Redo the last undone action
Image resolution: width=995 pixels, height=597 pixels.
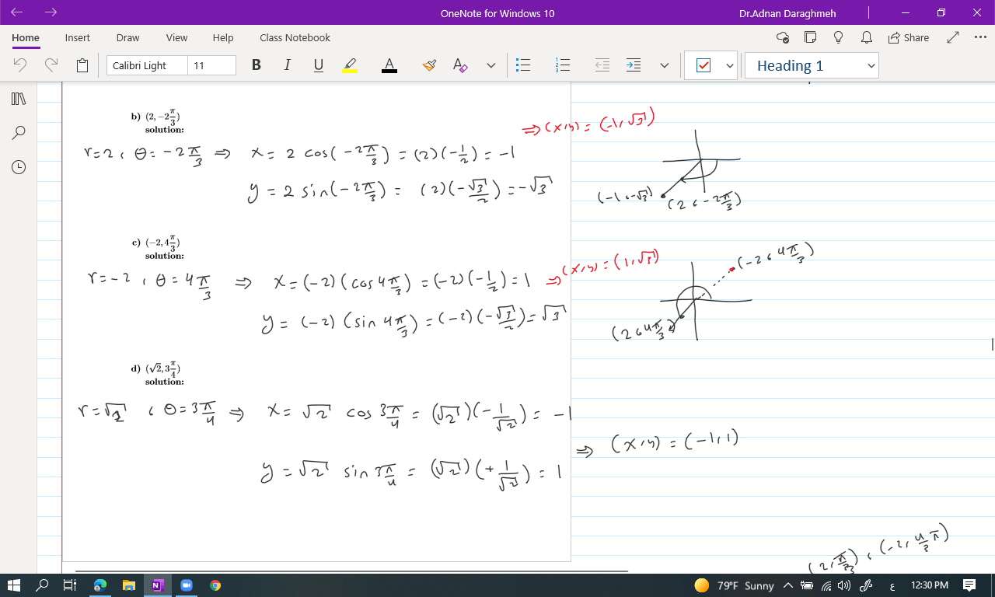pos(51,66)
